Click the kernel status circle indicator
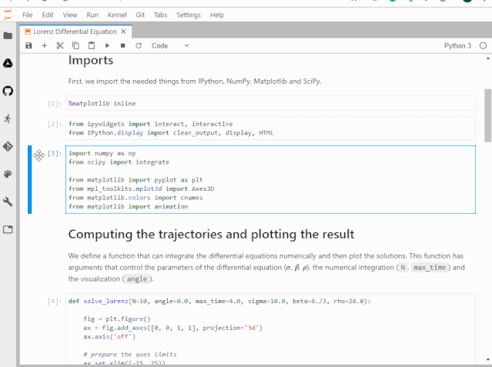Viewport: 492px width, 367px height. click(484, 46)
